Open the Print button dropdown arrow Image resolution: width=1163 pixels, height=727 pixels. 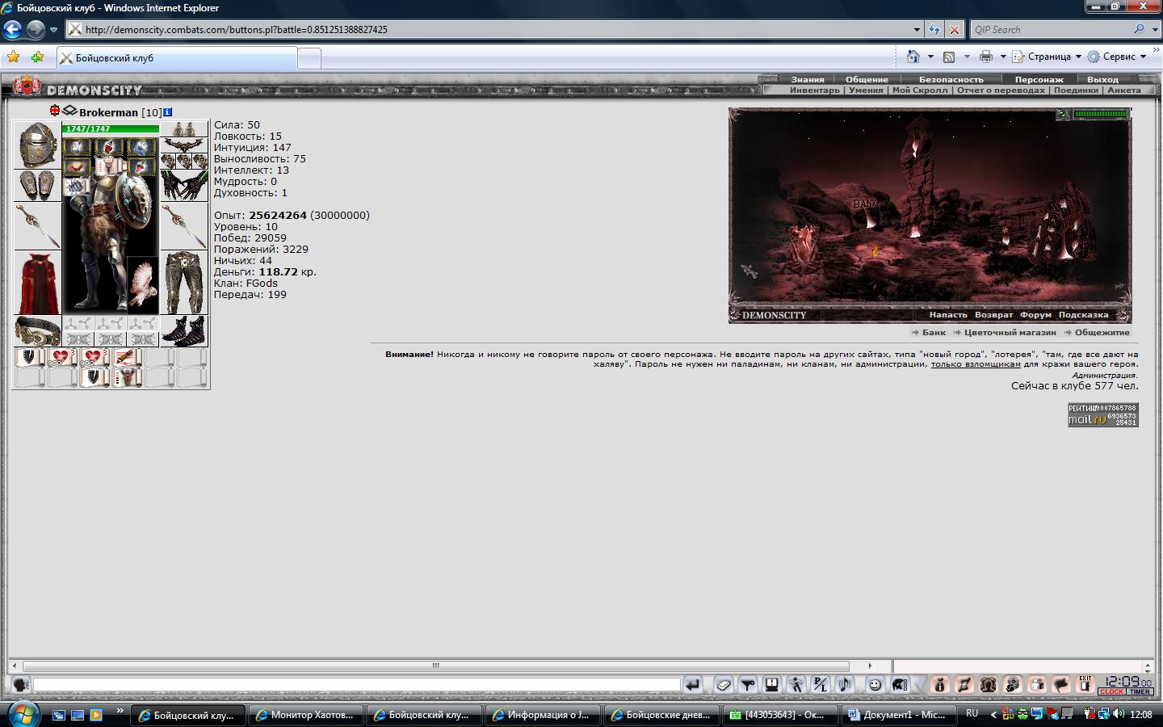[x=1003, y=57]
